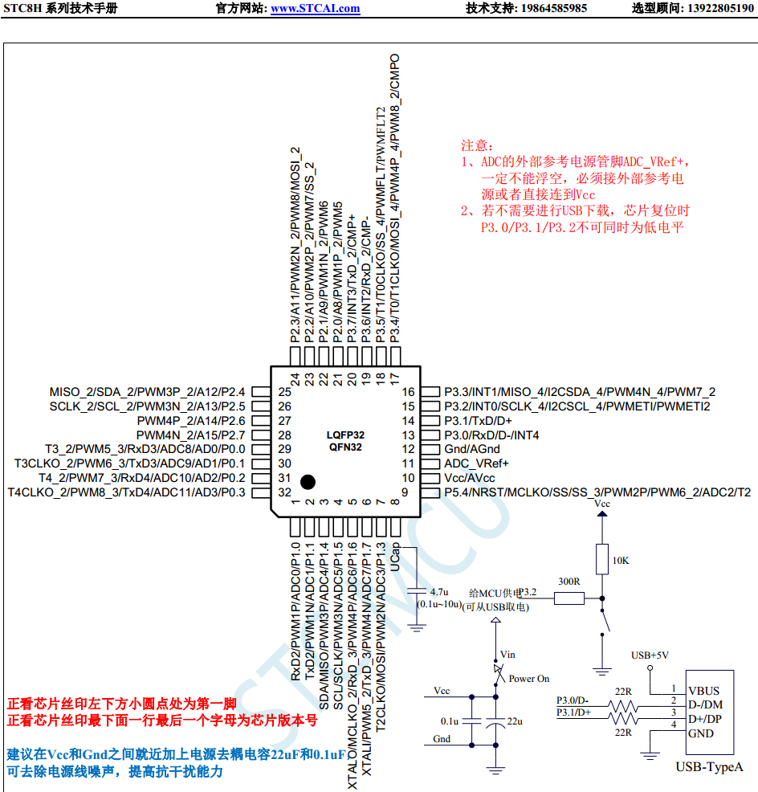
Task: Select the tech support number 19864585985
Action: [554, 9]
